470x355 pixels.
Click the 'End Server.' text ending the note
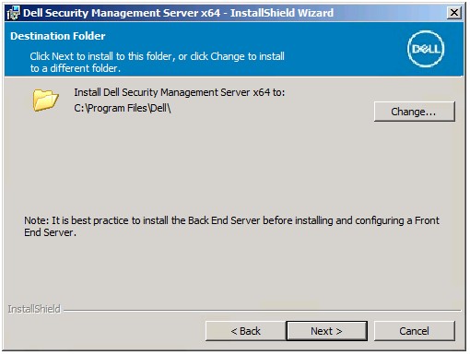50,232
